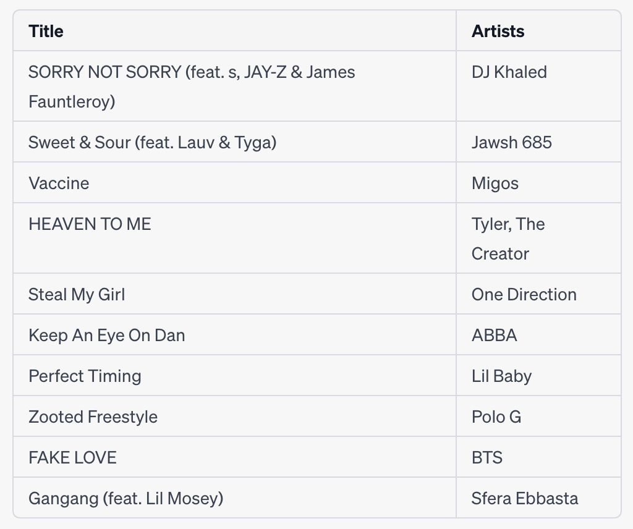Select the Keep An Eye On Dan title
The image size is (633, 529).
(x=106, y=335)
